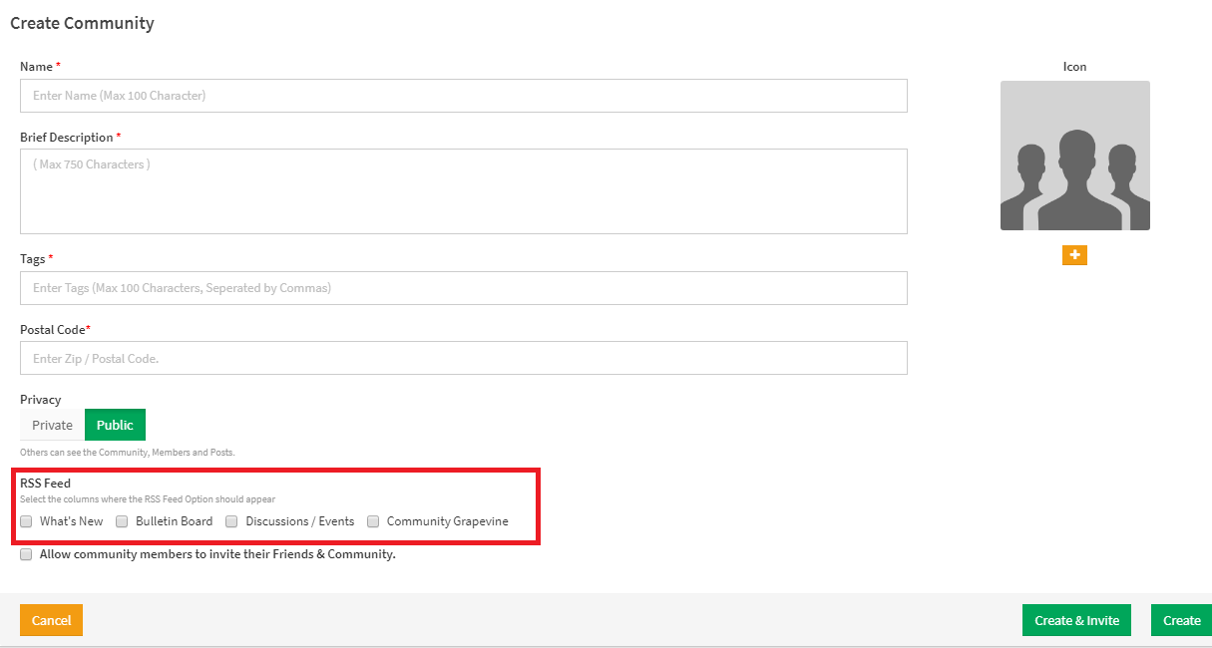
Task: Click the Name field label
Action: tap(37, 67)
